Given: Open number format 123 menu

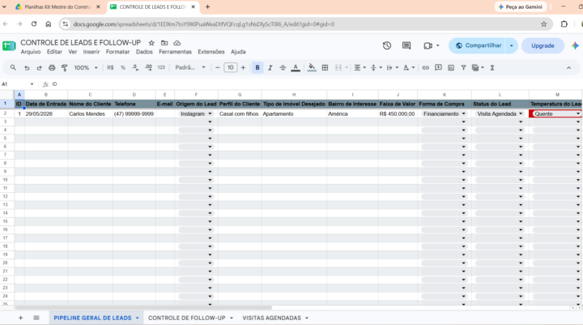Looking at the screenshot, I should [161, 68].
